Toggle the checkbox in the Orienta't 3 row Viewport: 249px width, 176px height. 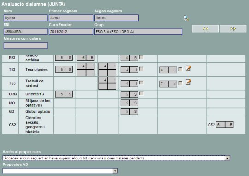(x=141, y=93)
